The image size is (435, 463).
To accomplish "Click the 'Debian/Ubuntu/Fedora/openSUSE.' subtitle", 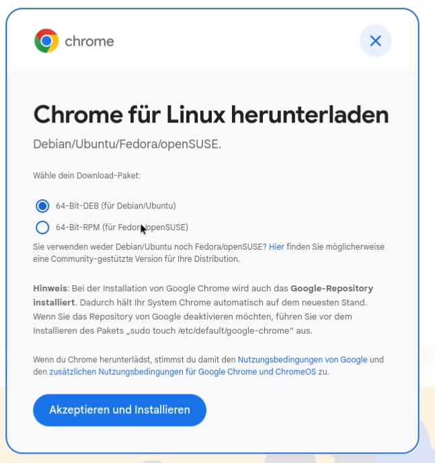I will [x=127, y=144].
